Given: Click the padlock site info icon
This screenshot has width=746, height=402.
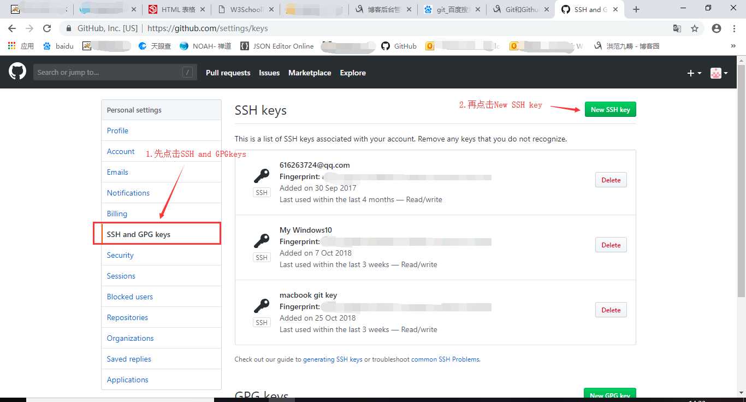Looking at the screenshot, I should point(69,28).
